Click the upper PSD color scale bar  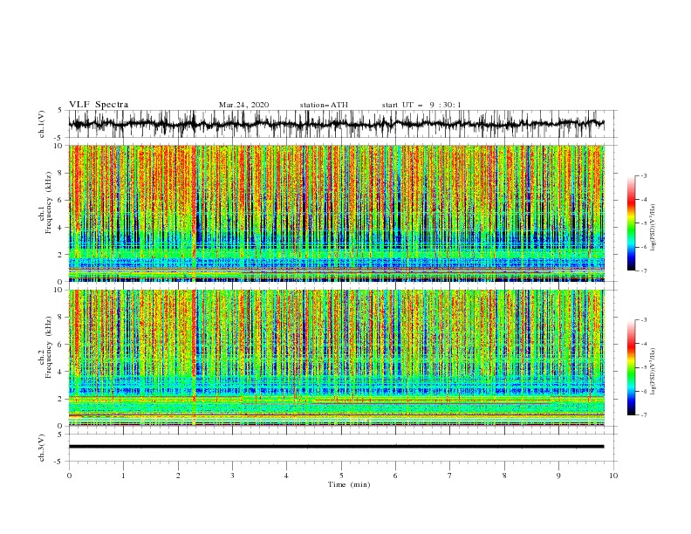tap(632, 223)
